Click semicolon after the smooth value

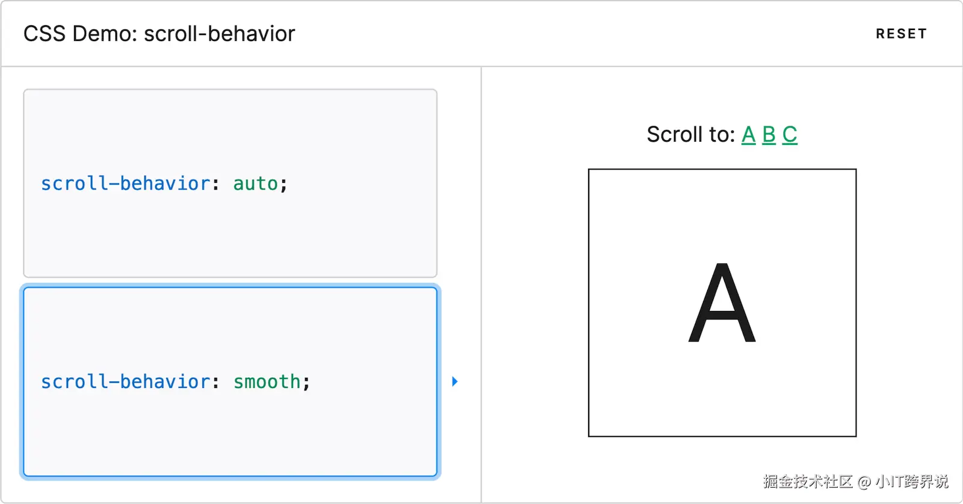coord(306,383)
